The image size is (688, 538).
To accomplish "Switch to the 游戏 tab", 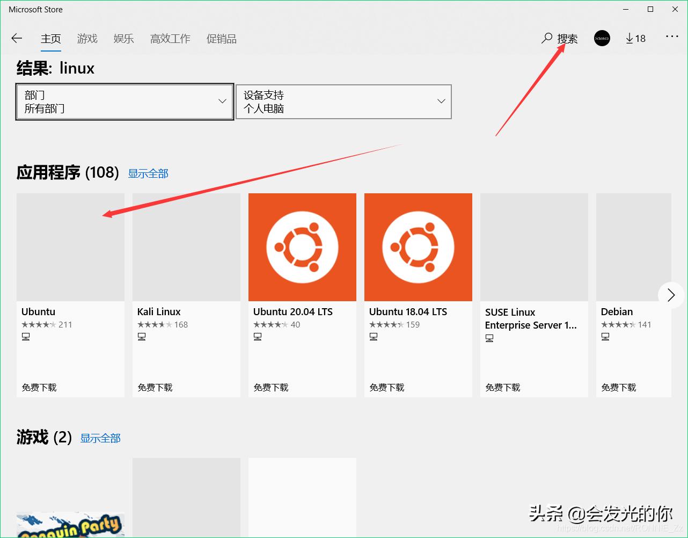I will click(87, 39).
